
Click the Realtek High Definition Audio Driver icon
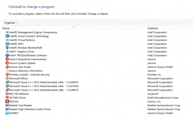(x=7, y=109)
